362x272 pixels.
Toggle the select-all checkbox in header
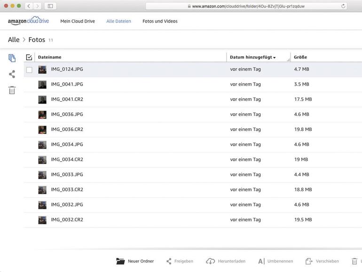click(29, 57)
